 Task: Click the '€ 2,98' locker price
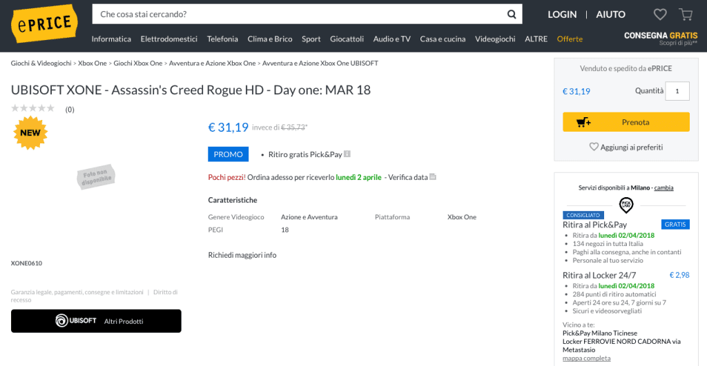[x=679, y=275]
